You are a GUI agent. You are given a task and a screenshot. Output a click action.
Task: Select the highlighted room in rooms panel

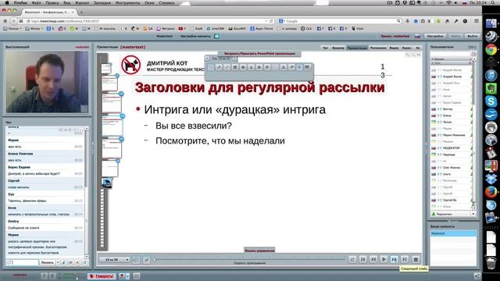(x=453, y=233)
